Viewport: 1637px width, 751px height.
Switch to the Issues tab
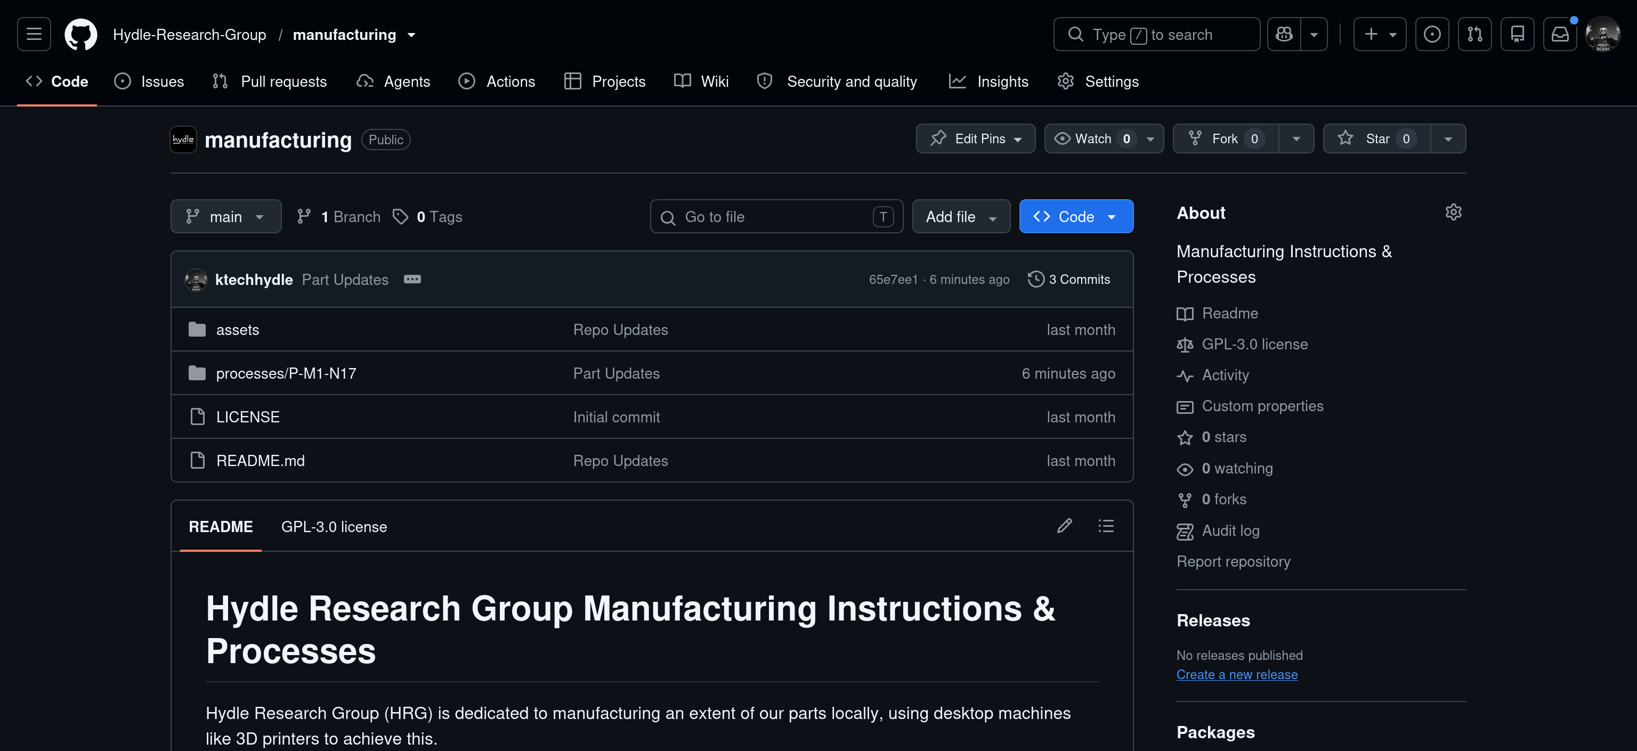(x=149, y=81)
